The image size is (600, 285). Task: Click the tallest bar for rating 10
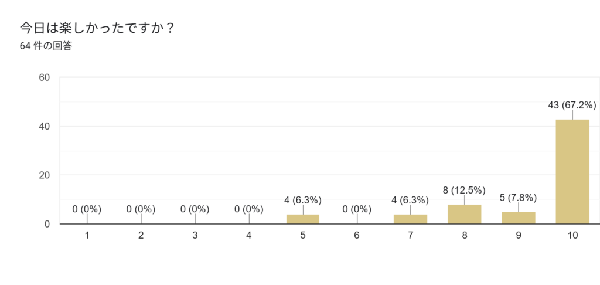tap(572, 171)
